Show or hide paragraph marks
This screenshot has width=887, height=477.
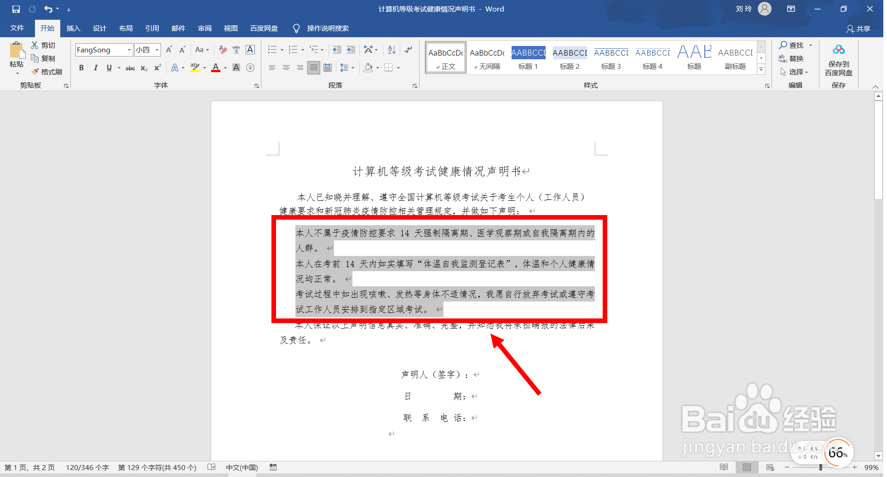coord(408,50)
